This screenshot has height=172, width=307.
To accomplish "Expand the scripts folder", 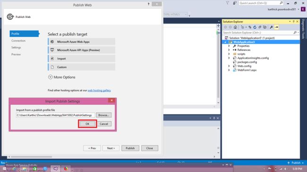I will pyautogui.click(x=229, y=54).
